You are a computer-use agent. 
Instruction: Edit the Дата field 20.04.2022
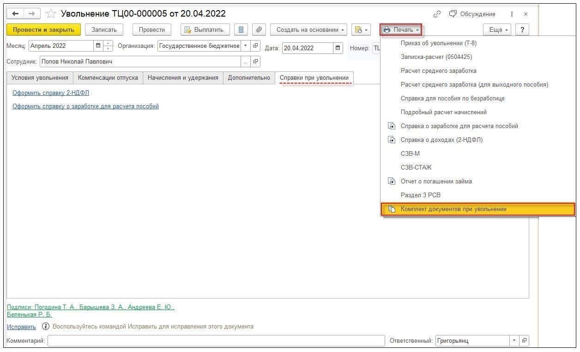click(x=308, y=48)
